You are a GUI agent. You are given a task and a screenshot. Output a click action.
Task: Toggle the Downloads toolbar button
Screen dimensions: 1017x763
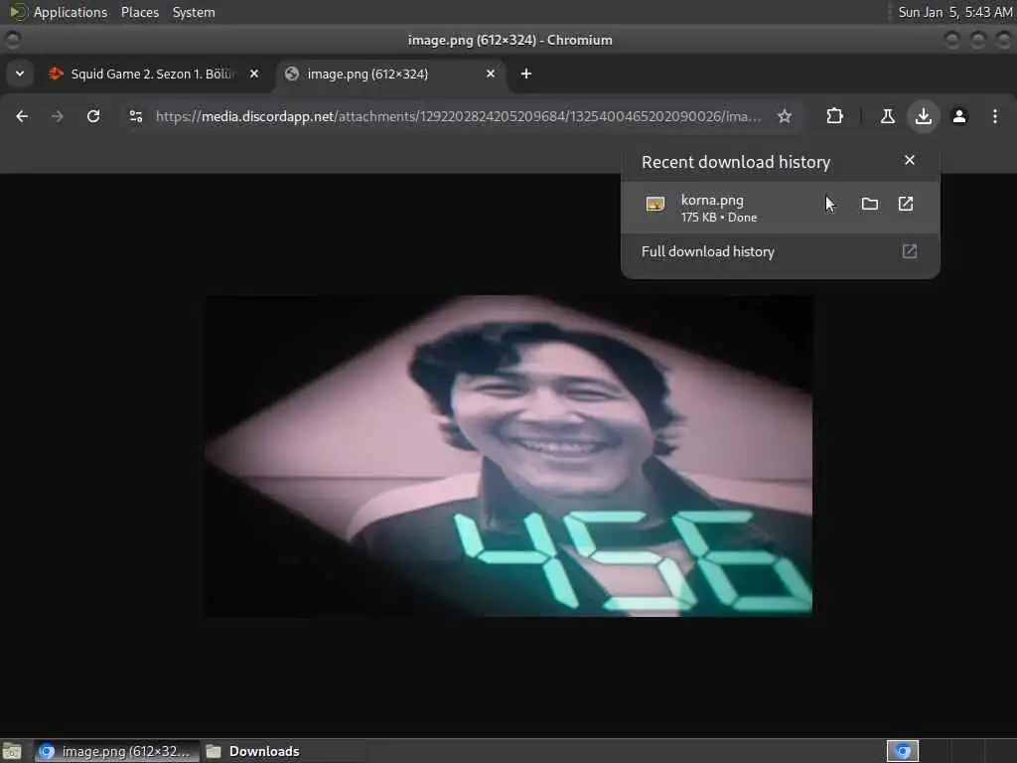click(923, 116)
